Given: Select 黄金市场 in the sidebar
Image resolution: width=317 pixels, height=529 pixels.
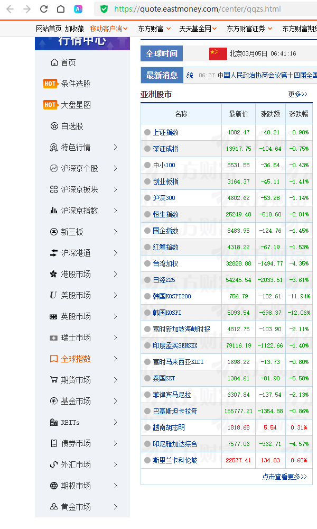Looking at the screenshot, I should point(76,507).
